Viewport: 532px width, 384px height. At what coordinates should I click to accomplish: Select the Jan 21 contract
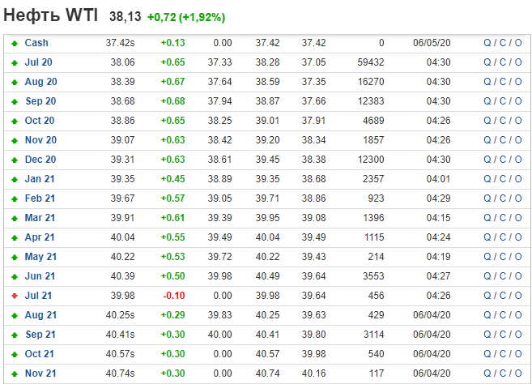click(40, 178)
